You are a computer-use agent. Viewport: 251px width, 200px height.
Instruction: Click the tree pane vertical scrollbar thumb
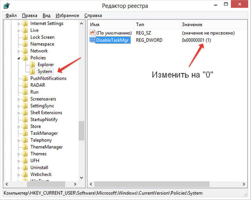tap(81, 130)
